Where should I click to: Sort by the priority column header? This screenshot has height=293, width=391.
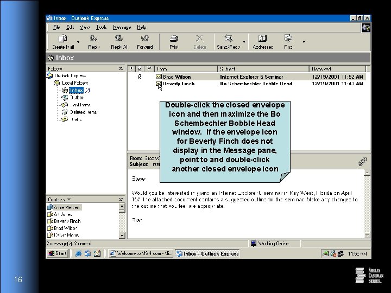coord(131,69)
